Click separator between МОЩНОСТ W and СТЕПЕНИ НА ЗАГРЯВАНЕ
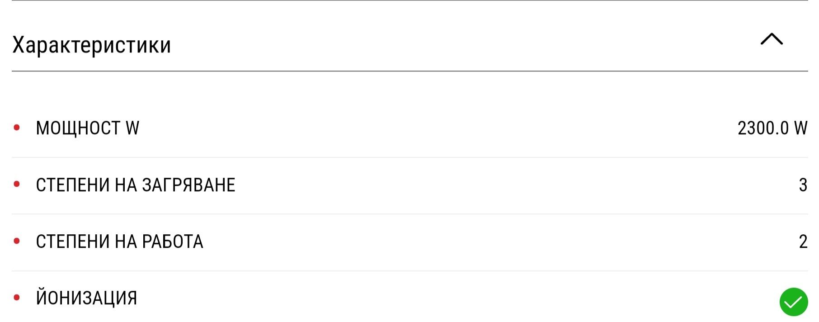This screenshot has width=819, height=322. 409,157
